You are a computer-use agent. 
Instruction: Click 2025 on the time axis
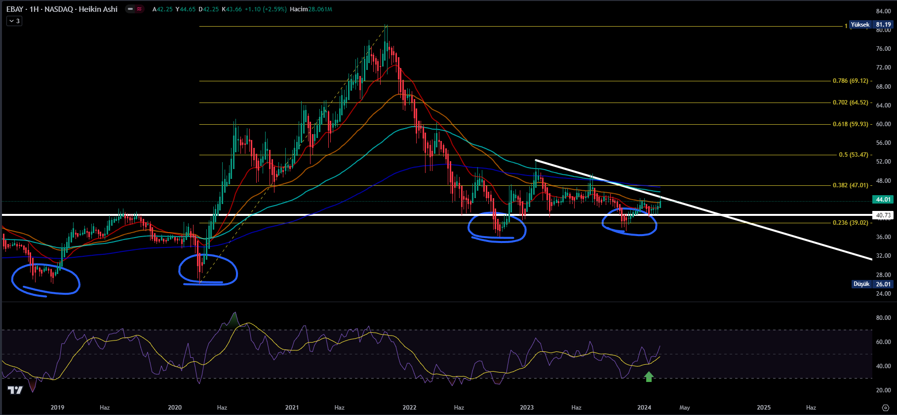click(764, 408)
